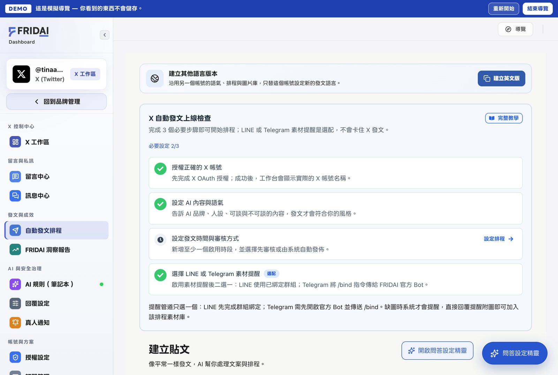
Task: Select 自動發文排程 in the sidebar
Action: 56,230
